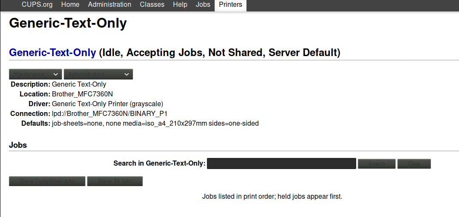Viewport: 459px width, 217px height.
Task: Open the Jobs tab in top navigation
Action: pyautogui.click(x=203, y=5)
